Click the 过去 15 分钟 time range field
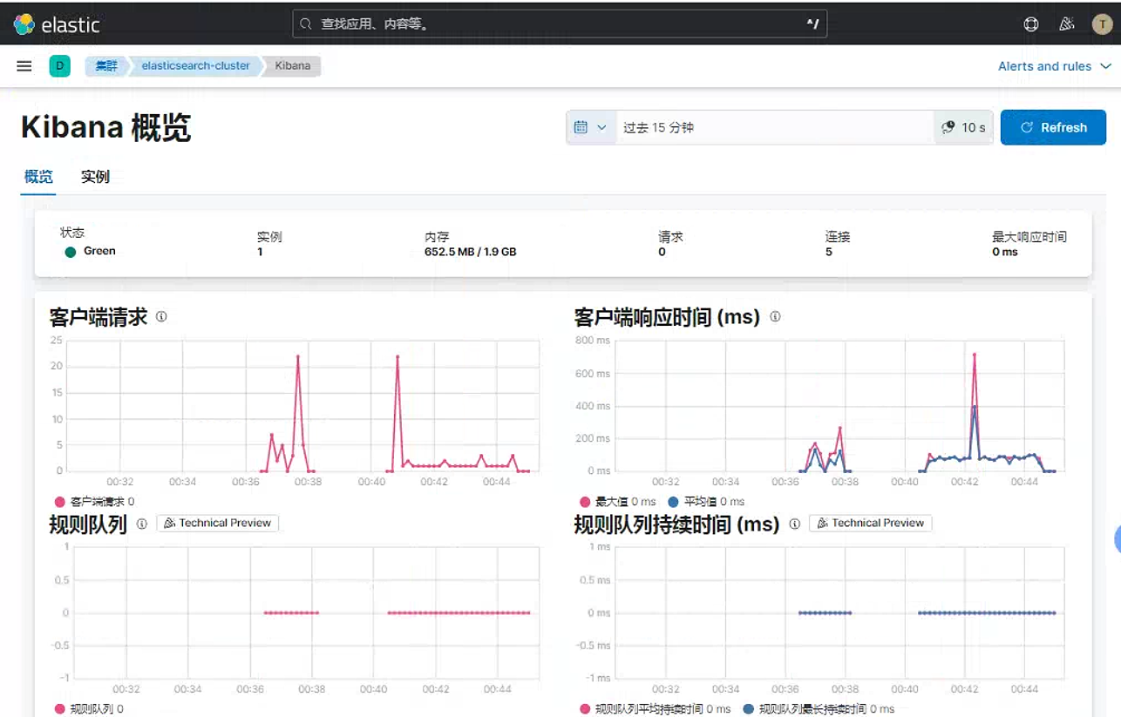Screen dimensions: 1121x717 point(774,127)
